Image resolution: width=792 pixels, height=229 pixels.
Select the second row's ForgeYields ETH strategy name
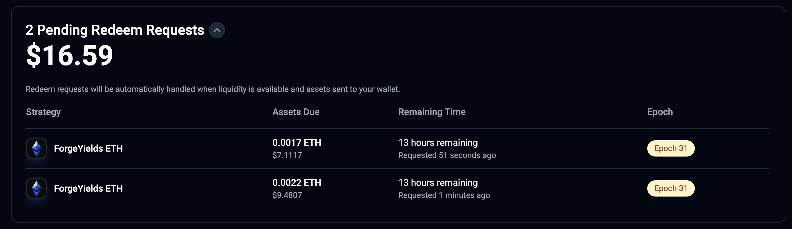coord(88,188)
